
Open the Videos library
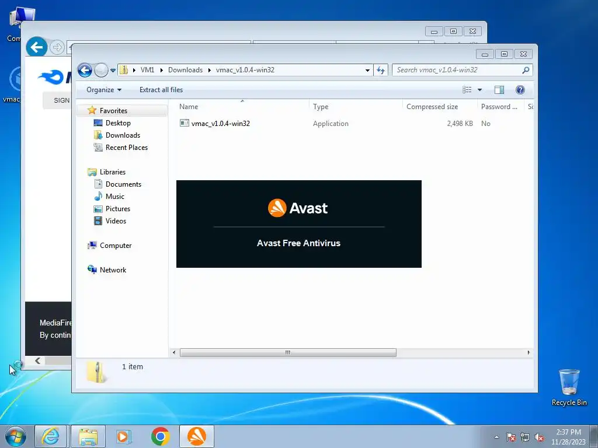point(116,221)
